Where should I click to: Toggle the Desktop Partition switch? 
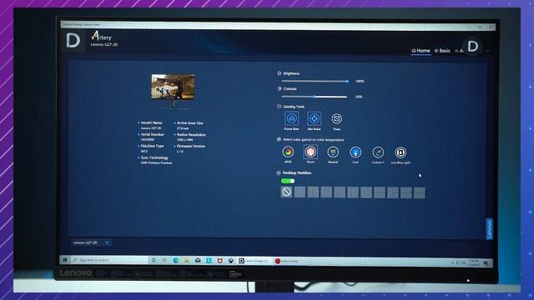(288, 181)
